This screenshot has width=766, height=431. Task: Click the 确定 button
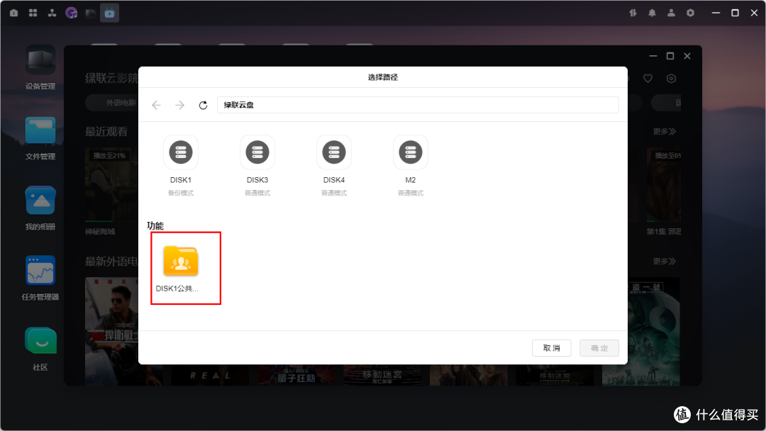click(x=599, y=348)
